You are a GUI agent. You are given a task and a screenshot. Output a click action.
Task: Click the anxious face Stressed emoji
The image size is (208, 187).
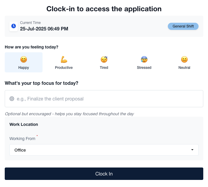point(144,59)
